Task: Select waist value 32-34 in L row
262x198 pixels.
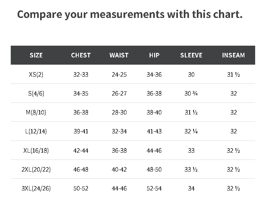Action: pyautogui.click(x=119, y=131)
